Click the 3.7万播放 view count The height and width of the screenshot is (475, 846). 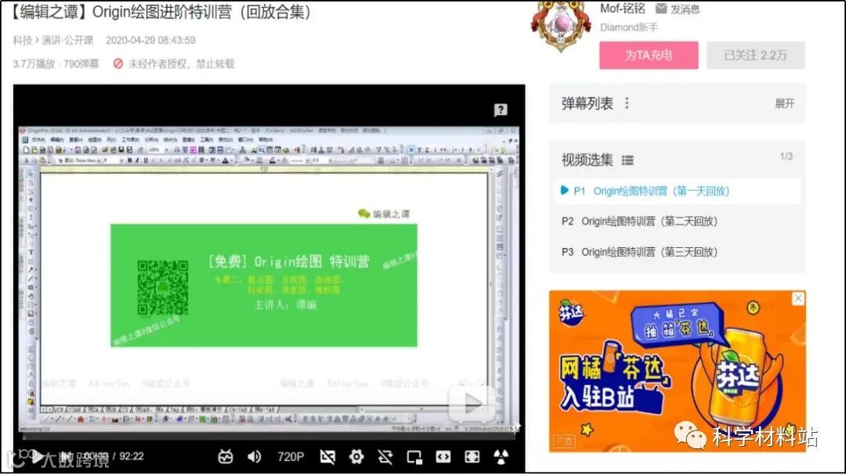point(34,63)
